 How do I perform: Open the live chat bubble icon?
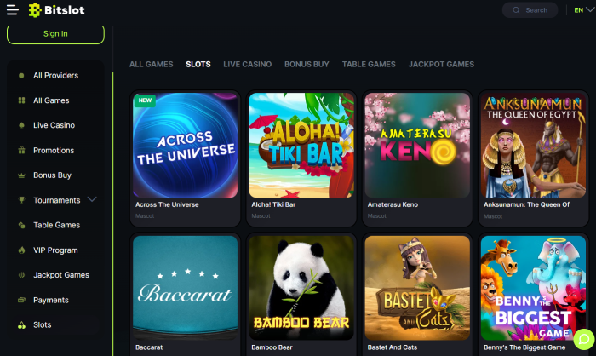click(584, 339)
